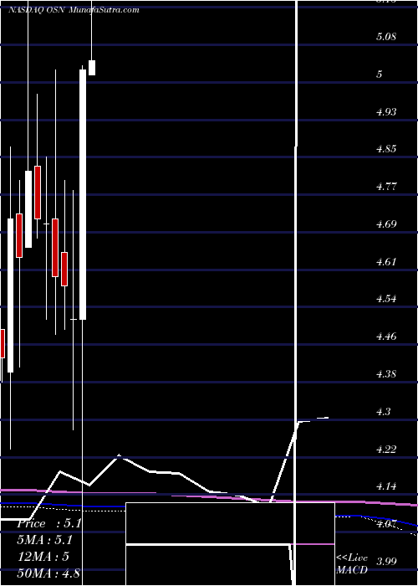Click the '50MA : 4.8' readout
The width and height of the screenshot is (418, 586).
click(x=48, y=573)
